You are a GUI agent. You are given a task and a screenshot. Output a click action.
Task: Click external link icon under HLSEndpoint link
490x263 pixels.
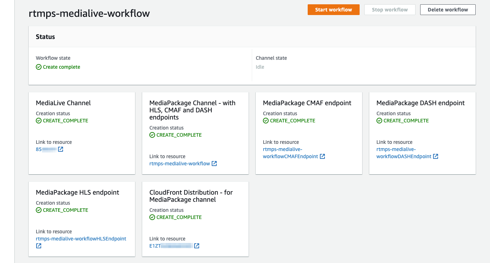tap(39, 246)
